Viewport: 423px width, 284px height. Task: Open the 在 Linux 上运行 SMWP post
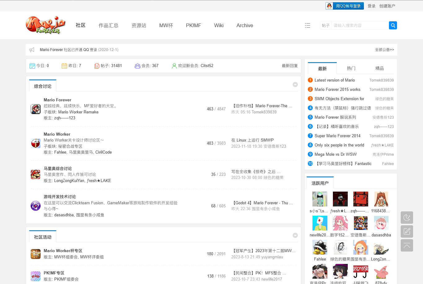(252, 140)
